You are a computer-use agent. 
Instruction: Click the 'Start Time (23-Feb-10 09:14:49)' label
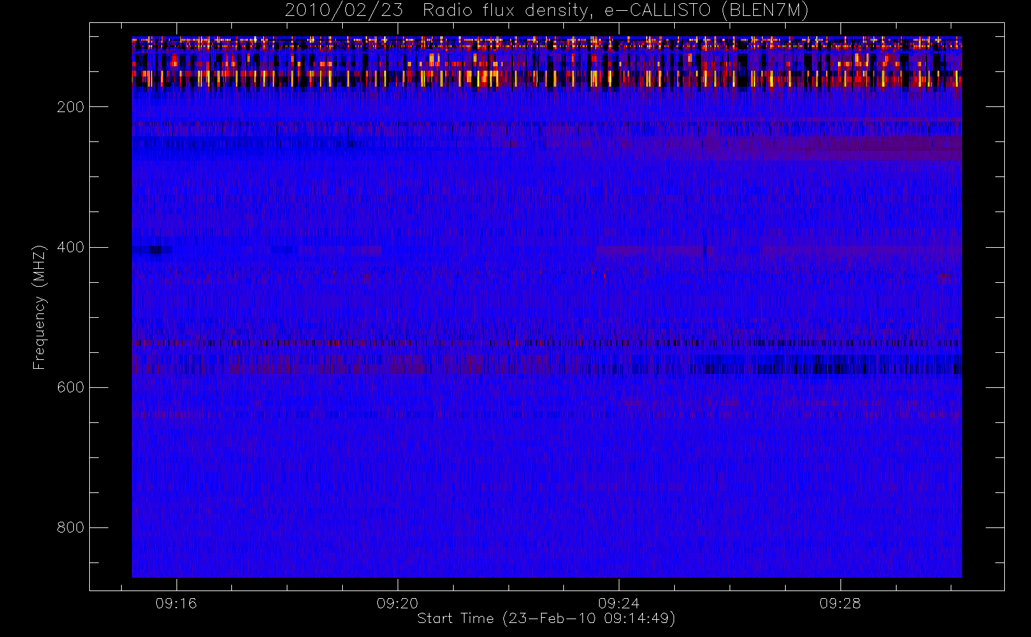[x=546, y=619]
